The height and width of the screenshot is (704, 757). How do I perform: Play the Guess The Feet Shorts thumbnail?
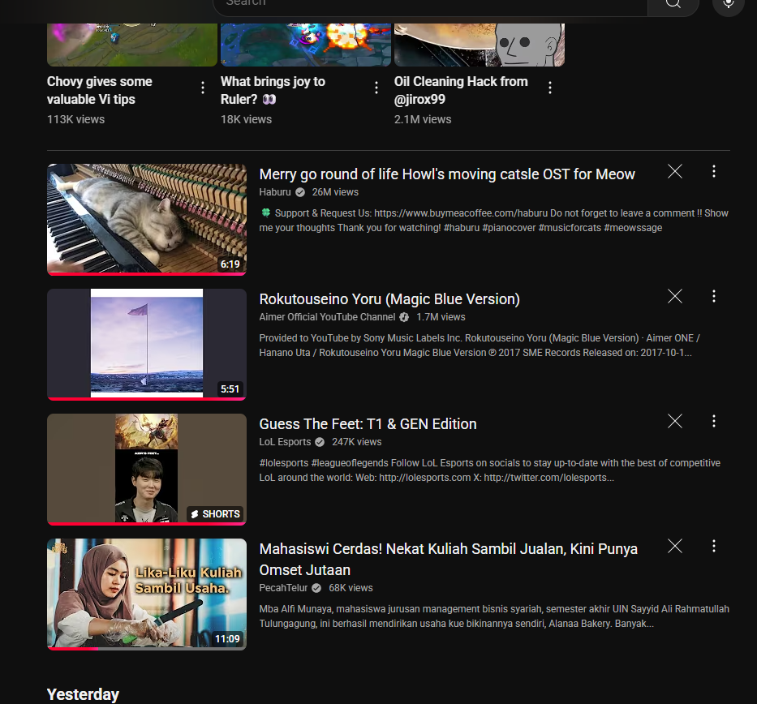tap(146, 469)
